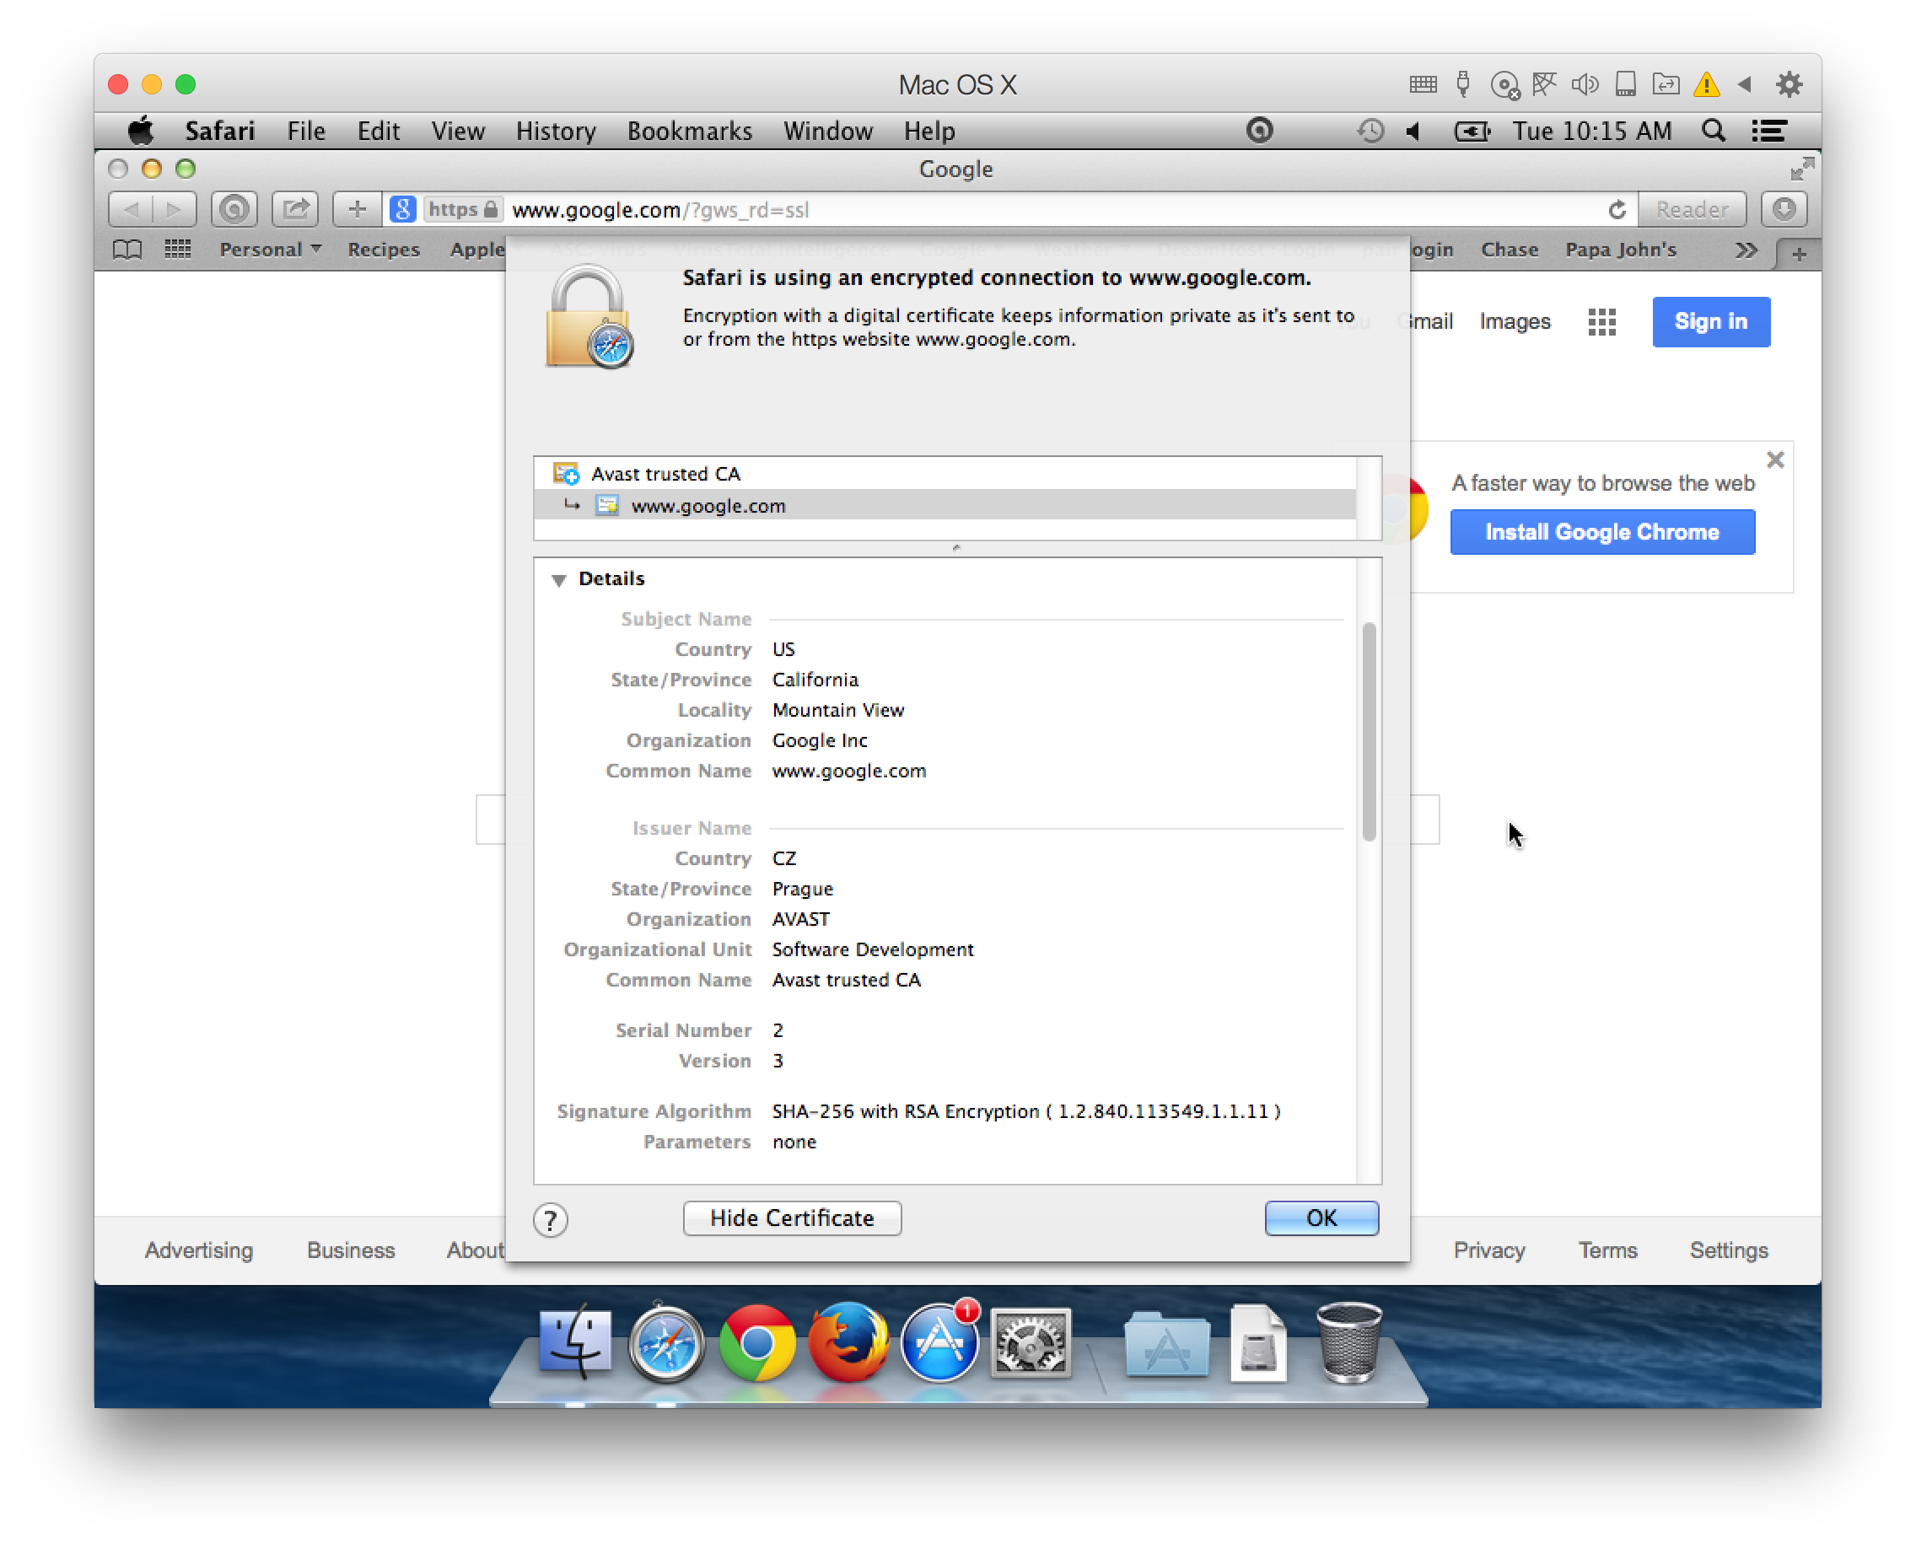Image resolution: width=1916 pixels, height=1543 pixels.
Task: Click the Safari back arrow button
Action: 130,210
